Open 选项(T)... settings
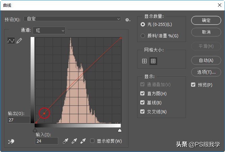This screenshot has height=152, width=225. [206, 72]
